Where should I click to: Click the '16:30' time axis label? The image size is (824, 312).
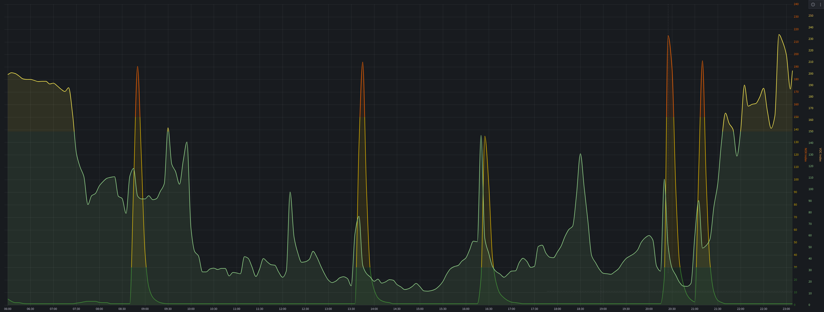[489, 309]
